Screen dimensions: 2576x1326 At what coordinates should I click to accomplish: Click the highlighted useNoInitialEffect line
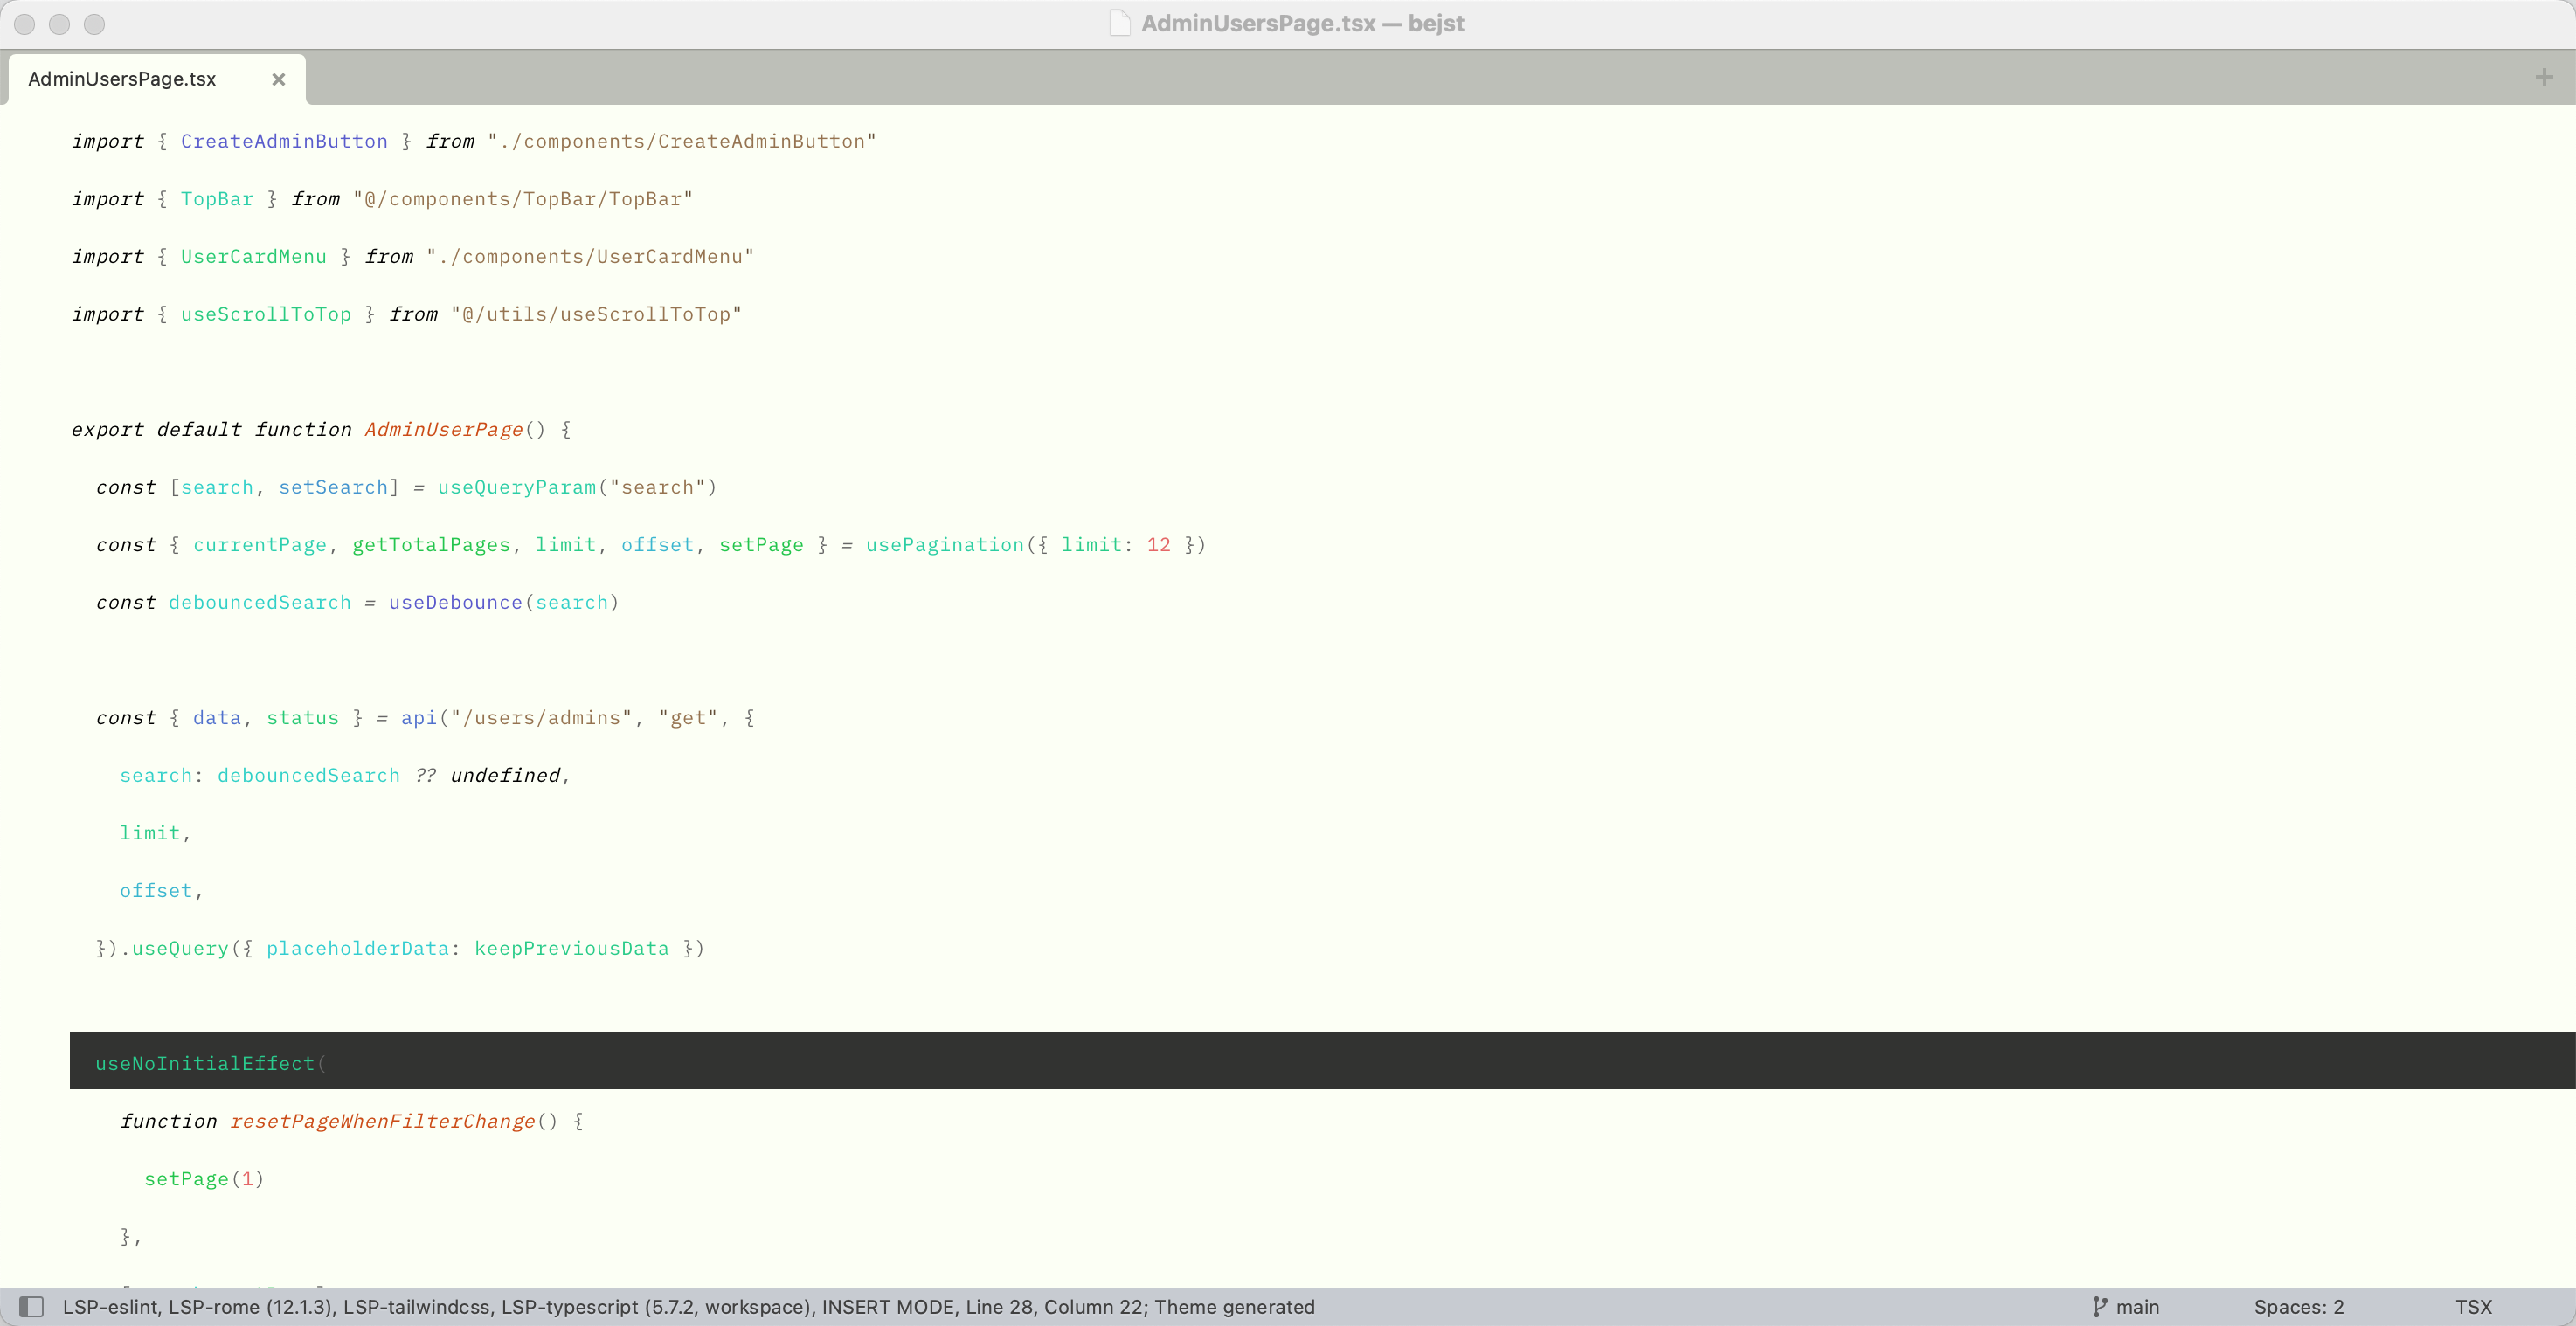coord(1322,1061)
